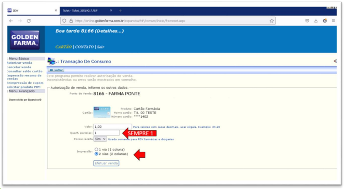Open the CARTÃO menu item

tap(63, 47)
